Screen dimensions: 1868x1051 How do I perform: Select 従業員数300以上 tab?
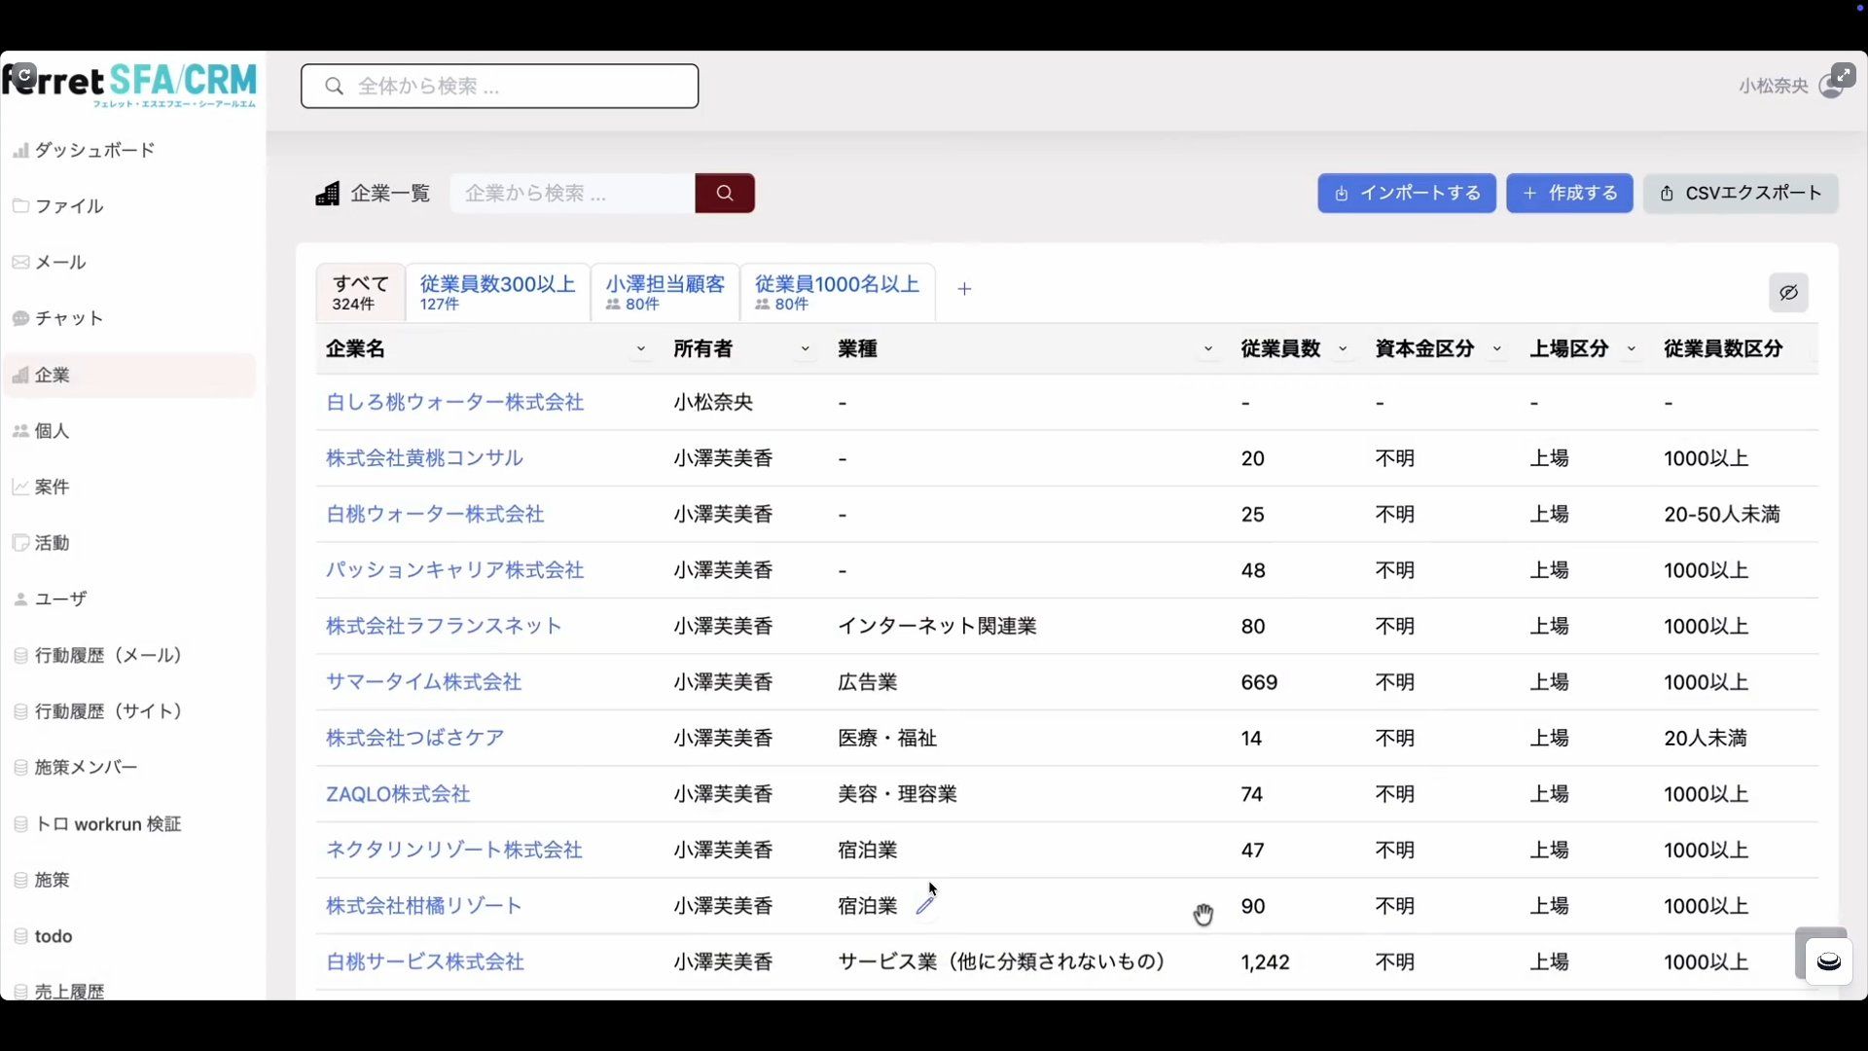(x=497, y=292)
